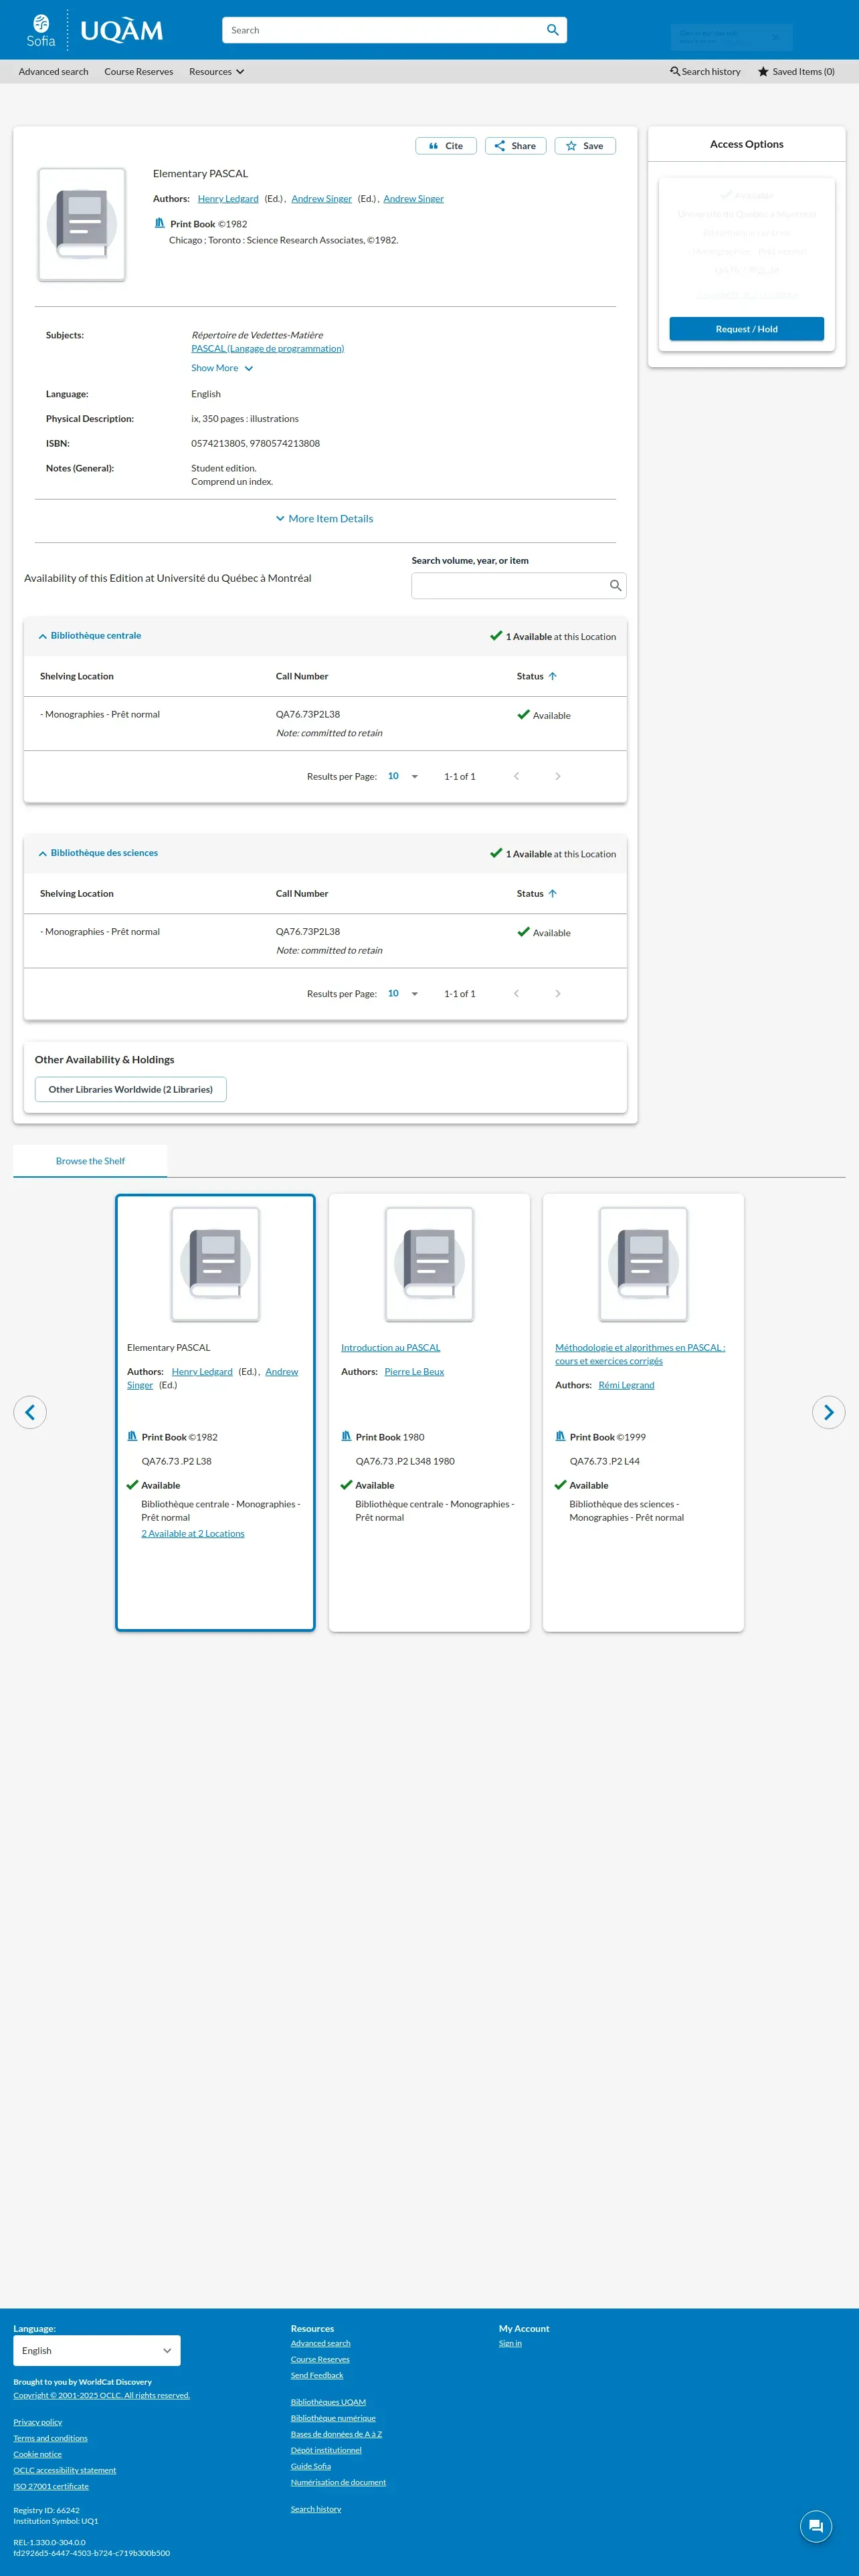
Task: Open Course Reserves from the navigation bar
Action: point(139,72)
